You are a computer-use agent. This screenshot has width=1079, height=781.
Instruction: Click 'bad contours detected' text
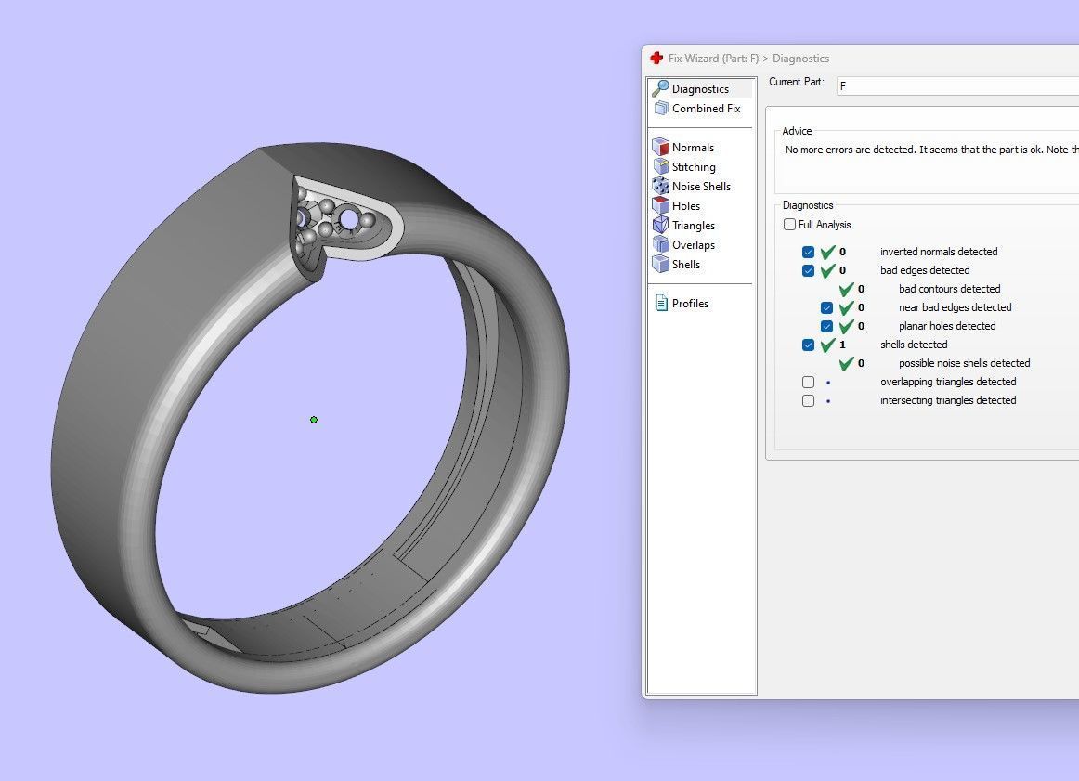pyautogui.click(x=950, y=289)
